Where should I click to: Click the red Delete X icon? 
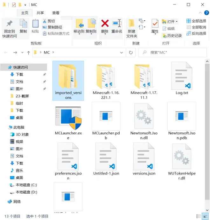[105, 23]
